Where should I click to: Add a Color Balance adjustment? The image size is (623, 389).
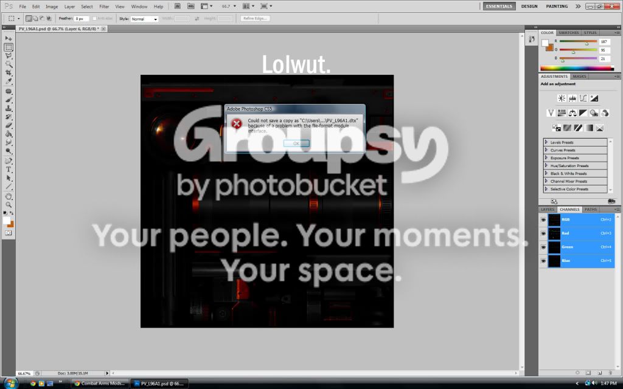pos(572,113)
